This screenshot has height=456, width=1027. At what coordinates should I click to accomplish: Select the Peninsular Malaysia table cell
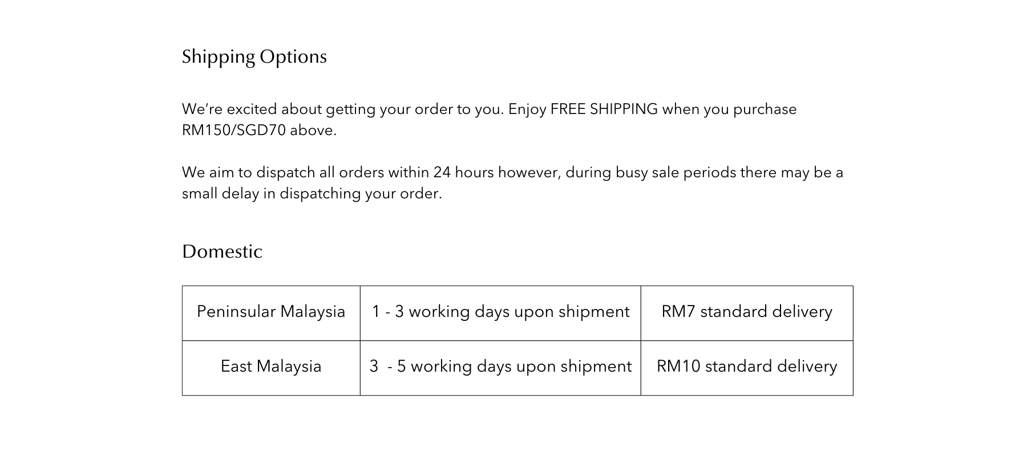(x=271, y=312)
